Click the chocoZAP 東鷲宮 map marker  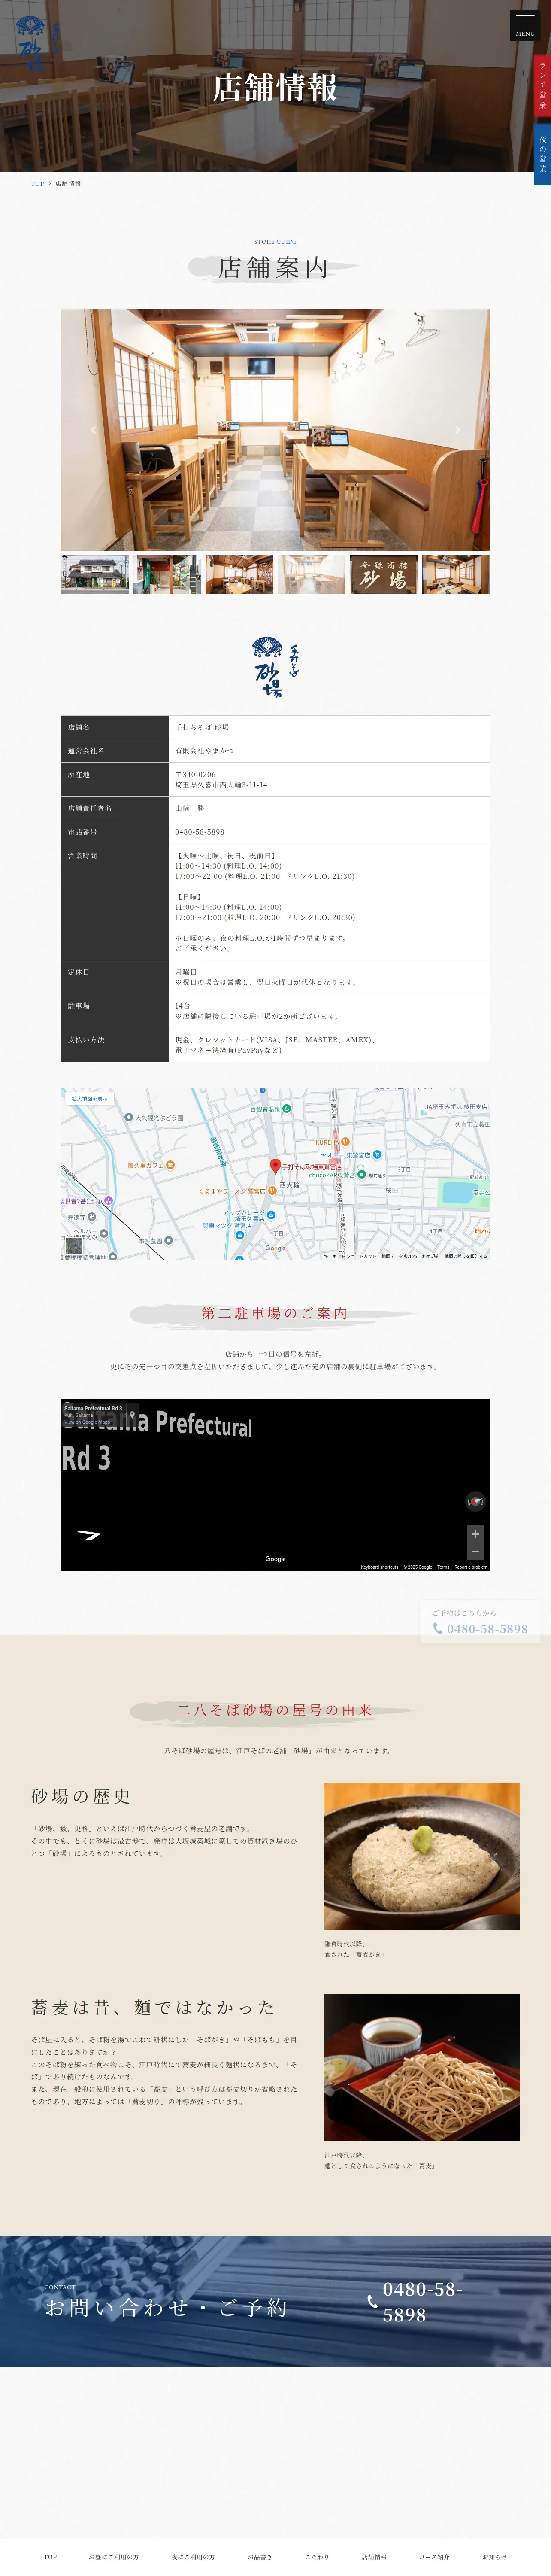pyautogui.click(x=362, y=1174)
